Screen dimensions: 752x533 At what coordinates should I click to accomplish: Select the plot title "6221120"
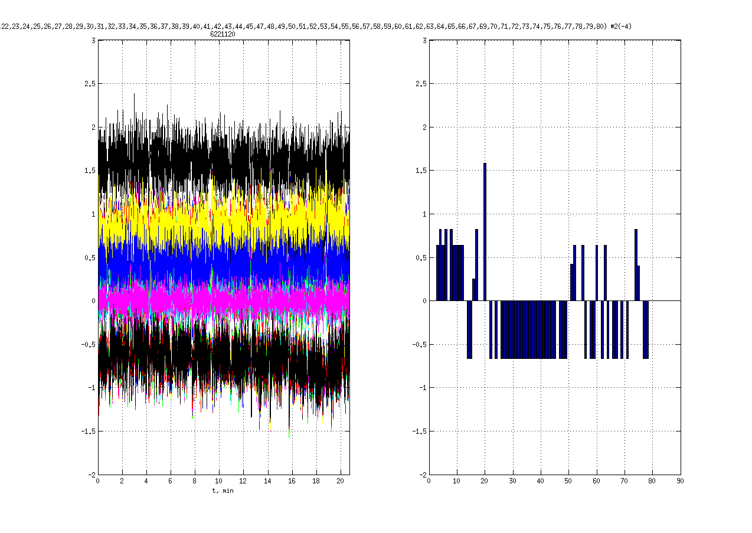pyautogui.click(x=223, y=34)
